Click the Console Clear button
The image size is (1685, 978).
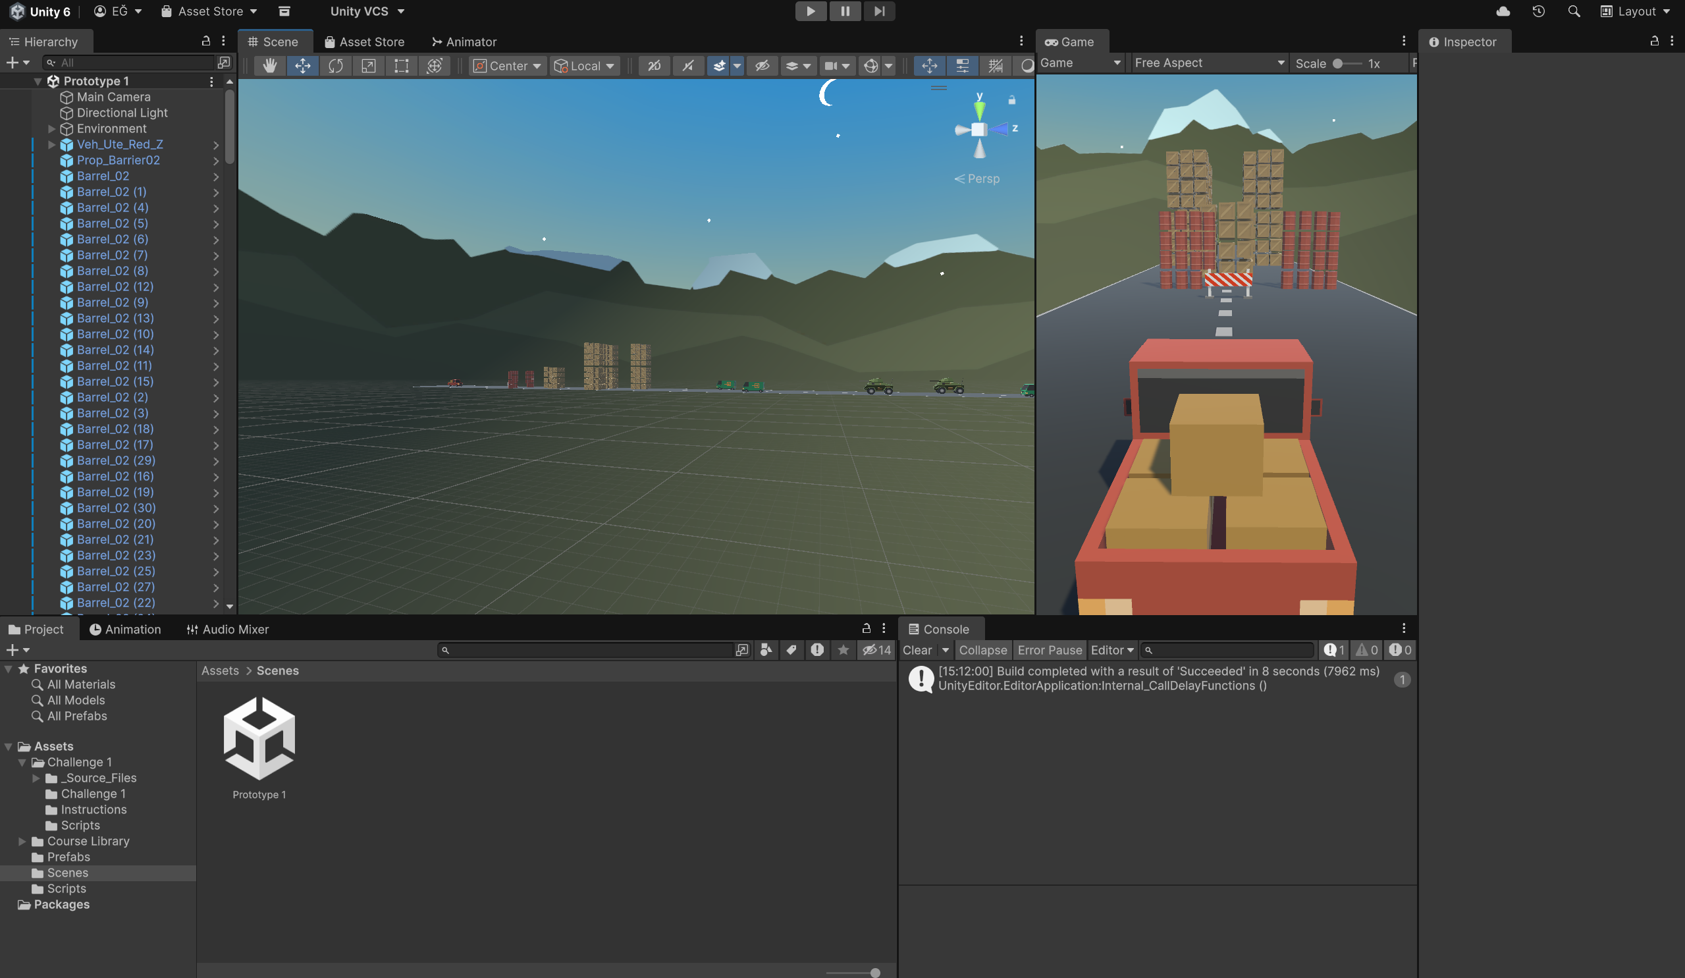click(x=917, y=650)
